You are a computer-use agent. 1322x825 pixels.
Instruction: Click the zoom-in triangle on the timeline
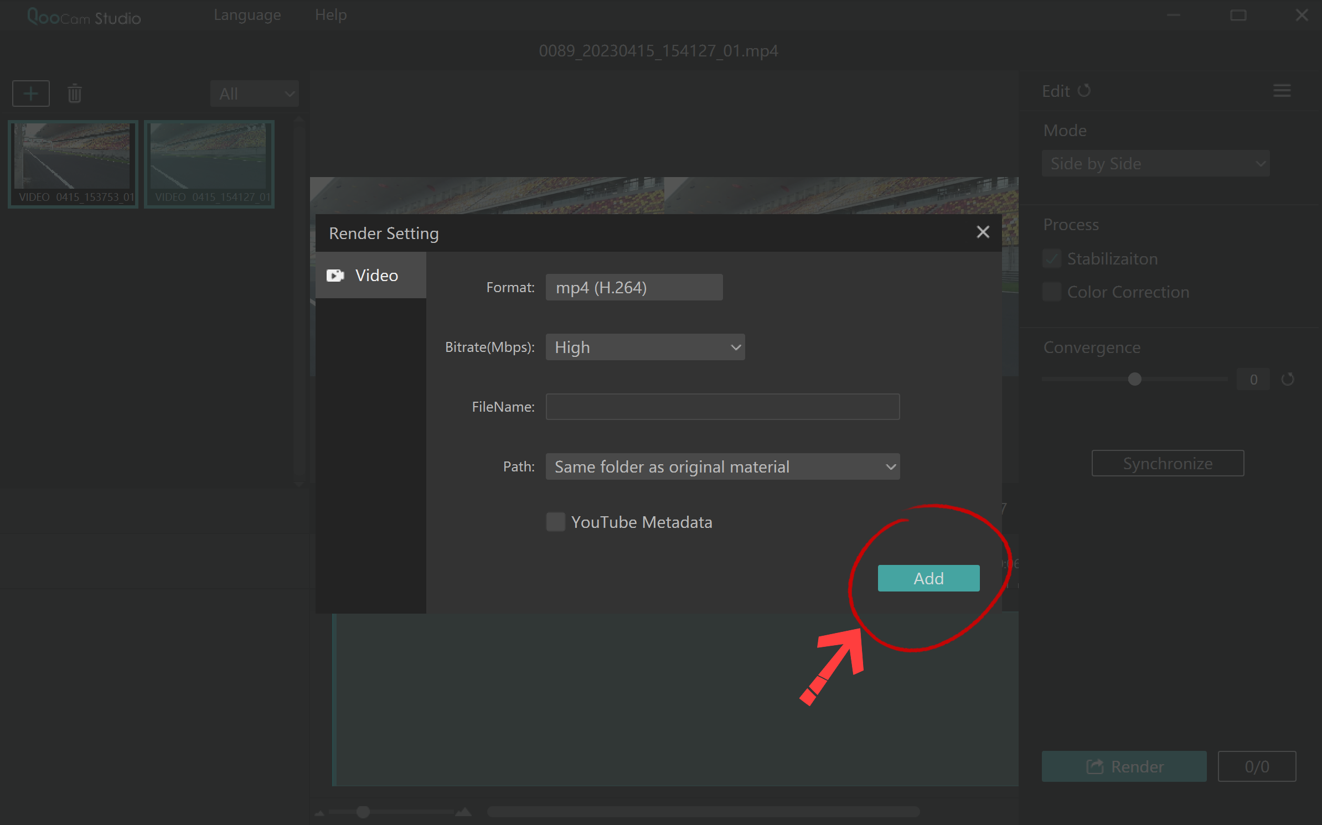(x=464, y=811)
